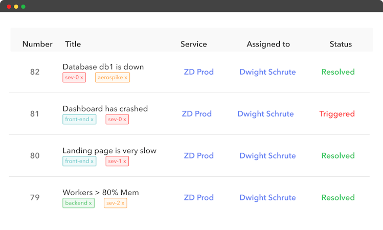
Task: Remove the backend tag
Action: click(91, 203)
